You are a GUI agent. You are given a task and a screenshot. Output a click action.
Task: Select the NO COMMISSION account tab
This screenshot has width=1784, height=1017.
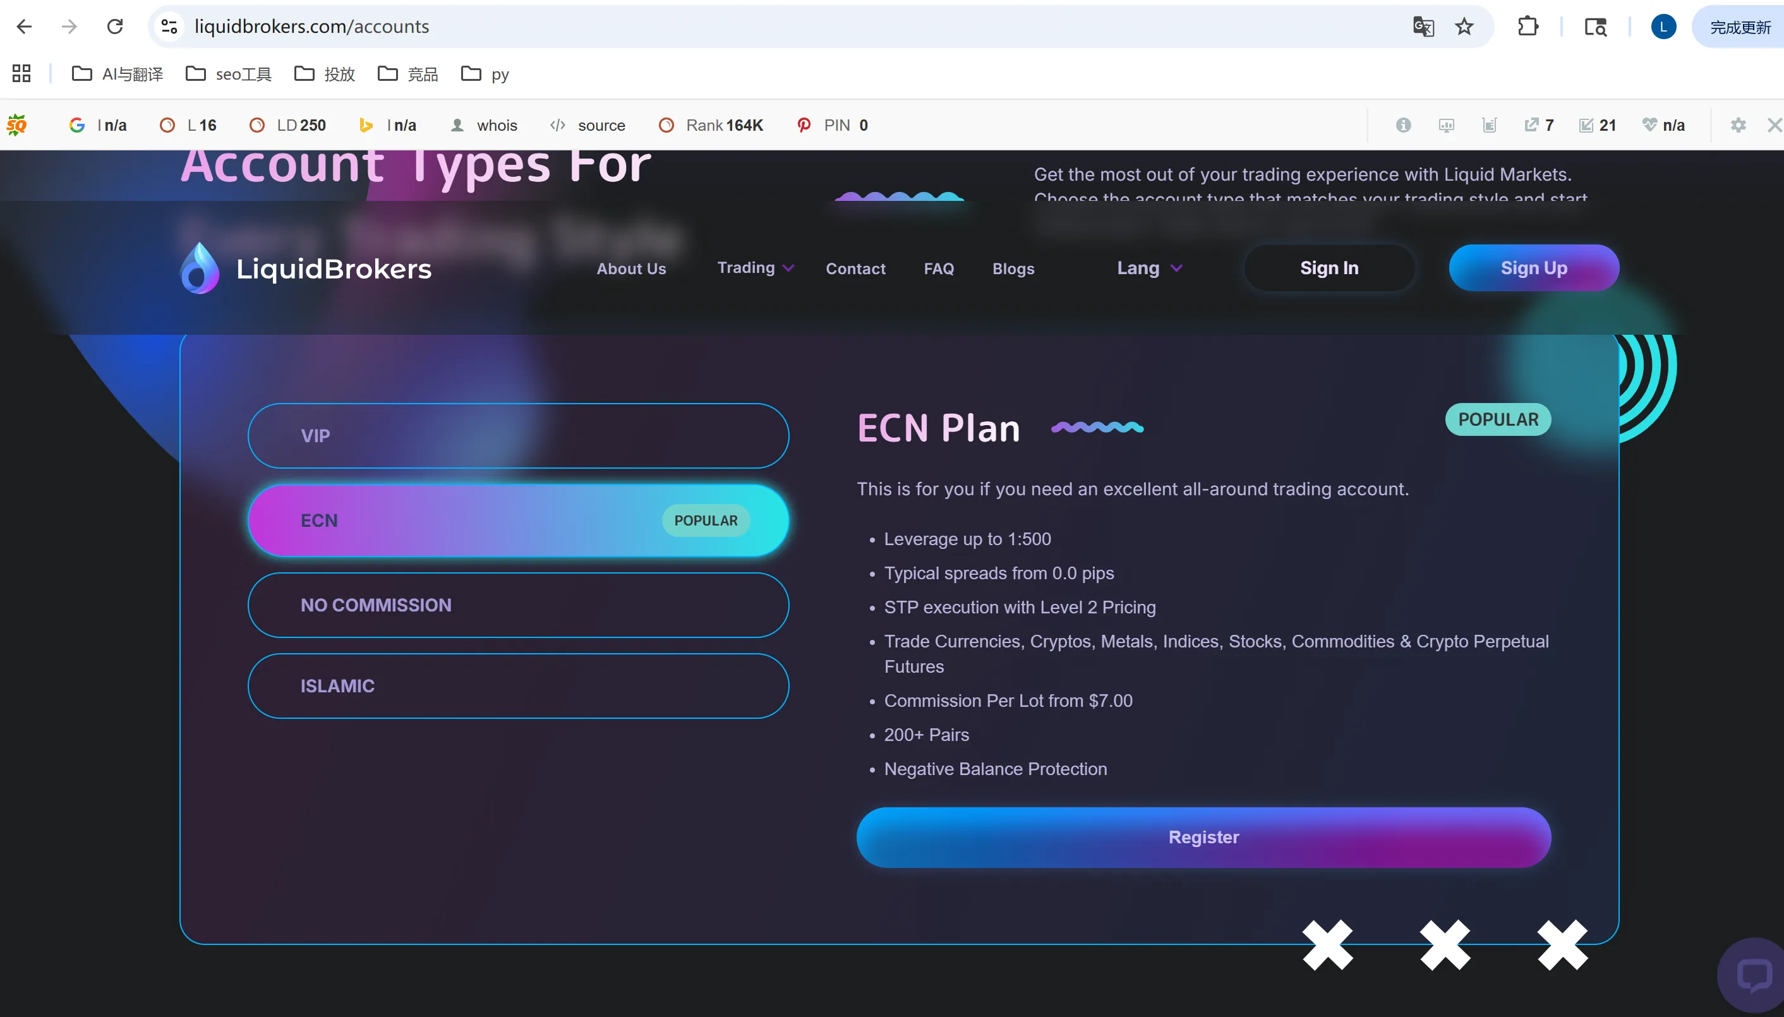pos(518,605)
